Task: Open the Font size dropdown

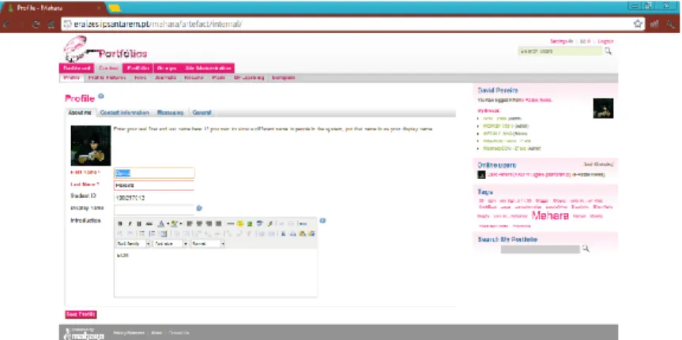Action: coord(171,244)
